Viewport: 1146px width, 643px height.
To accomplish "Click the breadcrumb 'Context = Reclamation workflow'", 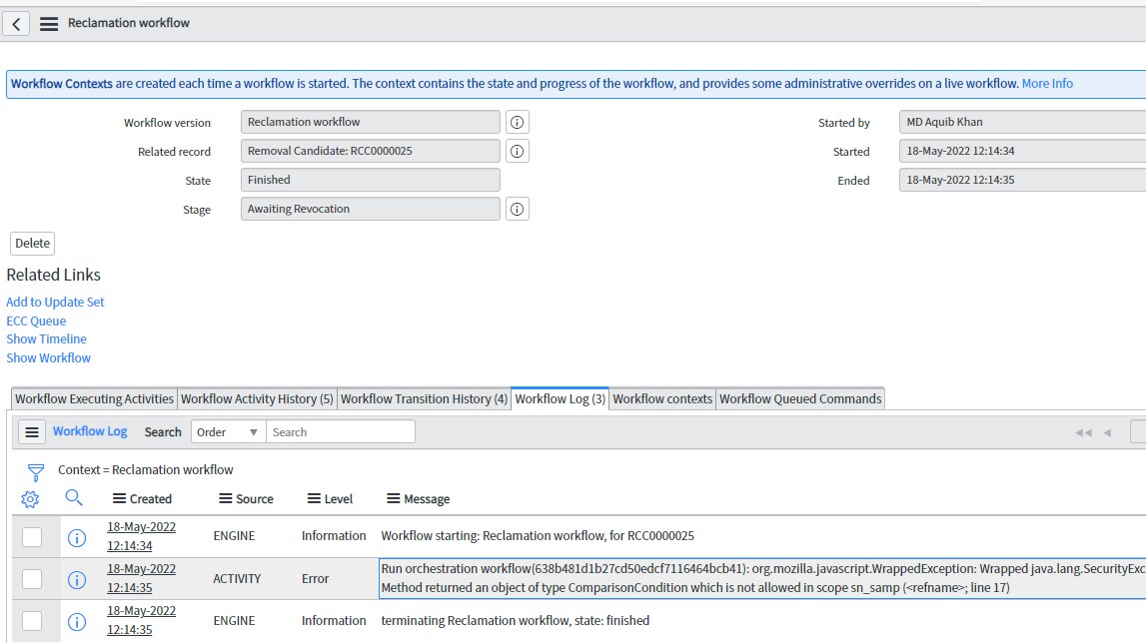I will 146,470.
